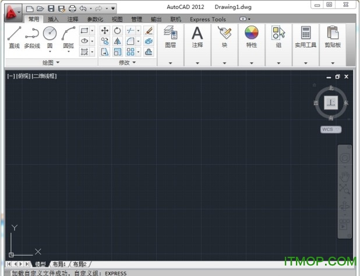The image size is (360, 276).
Task: Click the Rotate tool icon
Action: (x=118, y=31)
